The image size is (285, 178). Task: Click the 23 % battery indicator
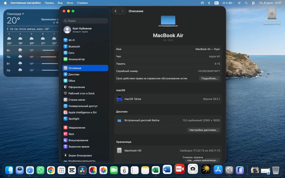(x=228, y=3)
